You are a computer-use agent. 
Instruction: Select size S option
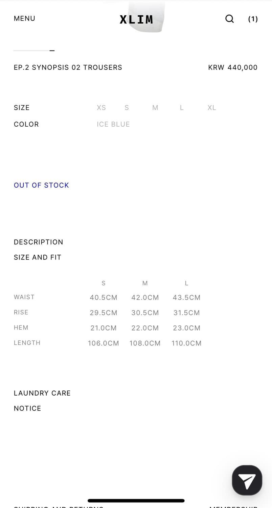pyautogui.click(x=127, y=108)
